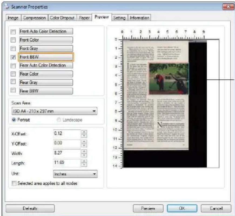This screenshot has width=235, height=216.
Task: Click the Front B&W button
Action: click(46, 57)
